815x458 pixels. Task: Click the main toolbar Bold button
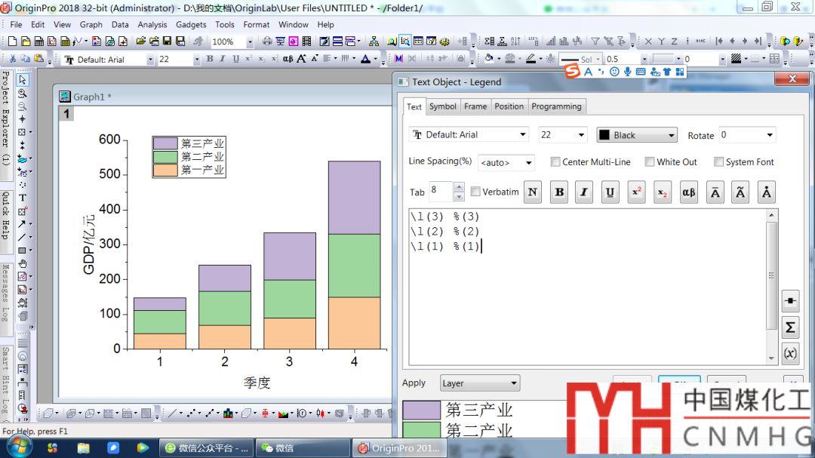(210, 59)
